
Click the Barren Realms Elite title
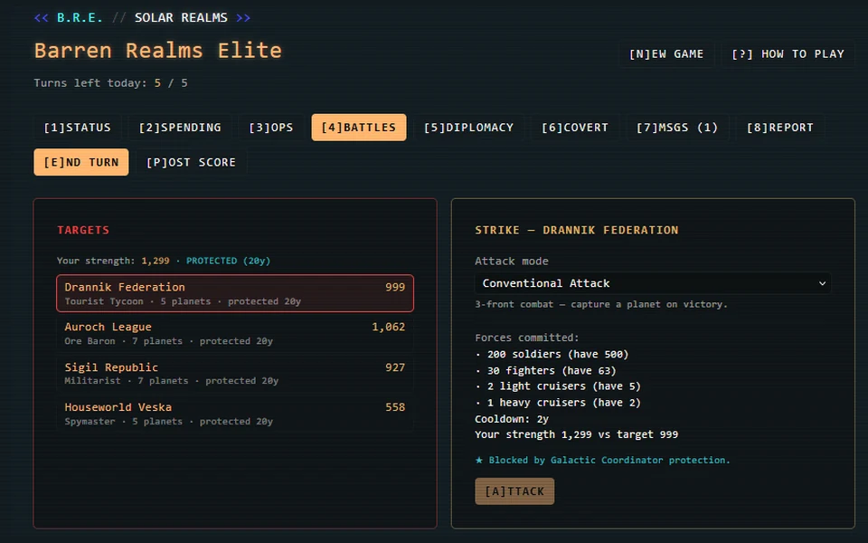tap(158, 51)
